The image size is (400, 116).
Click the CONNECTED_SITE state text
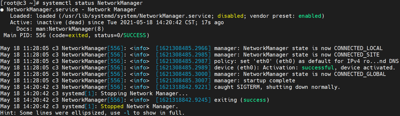pyautogui.click(x=357, y=55)
